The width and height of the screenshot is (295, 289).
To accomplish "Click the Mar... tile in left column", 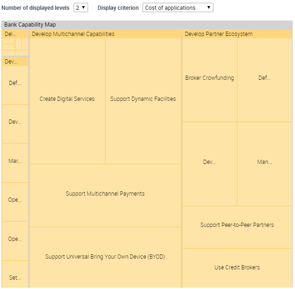I will [x=15, y=161].
